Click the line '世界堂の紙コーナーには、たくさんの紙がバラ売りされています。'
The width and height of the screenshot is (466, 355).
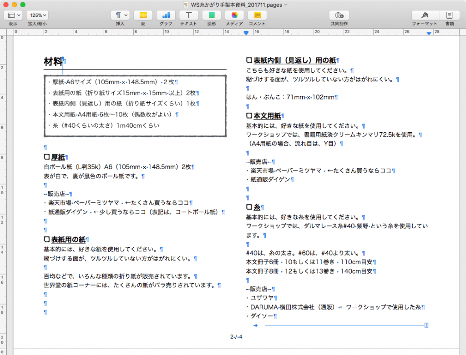[x=132, y=285]
